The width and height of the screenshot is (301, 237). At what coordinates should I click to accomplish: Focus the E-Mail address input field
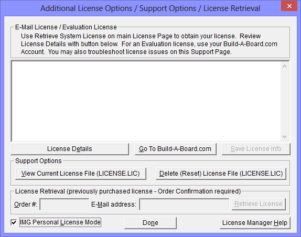[x=184, y=204]
